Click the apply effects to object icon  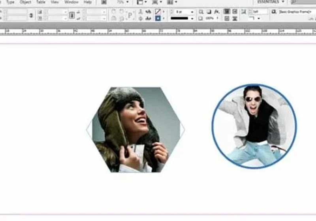tap(201, 12)
